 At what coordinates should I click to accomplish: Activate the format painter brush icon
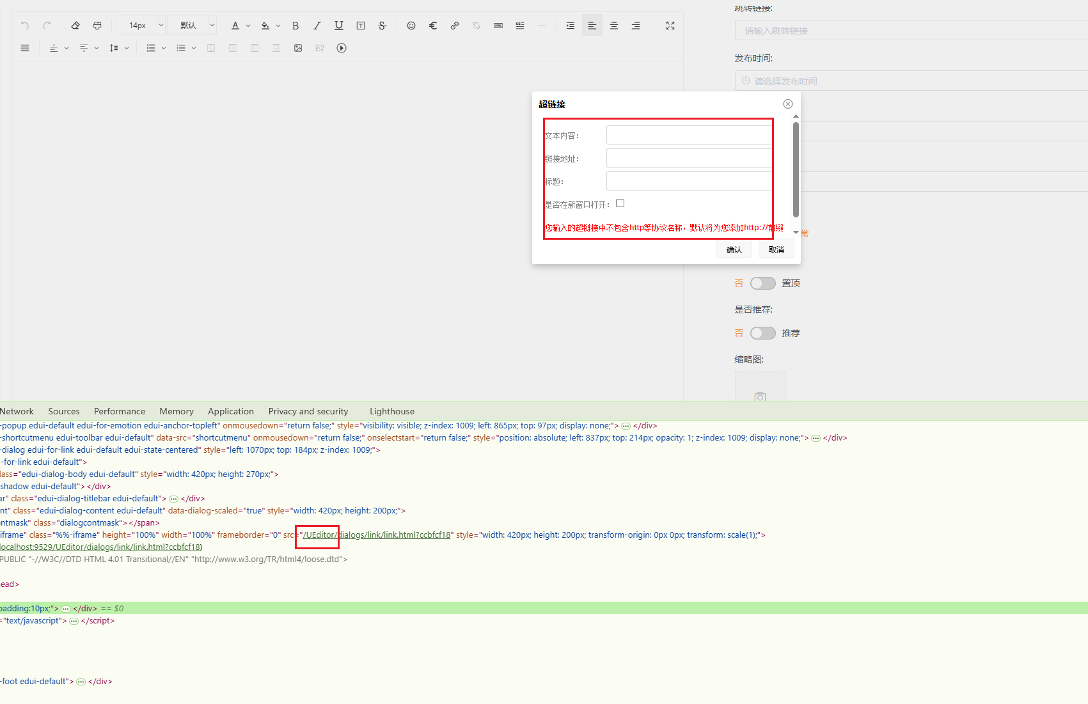97,26
